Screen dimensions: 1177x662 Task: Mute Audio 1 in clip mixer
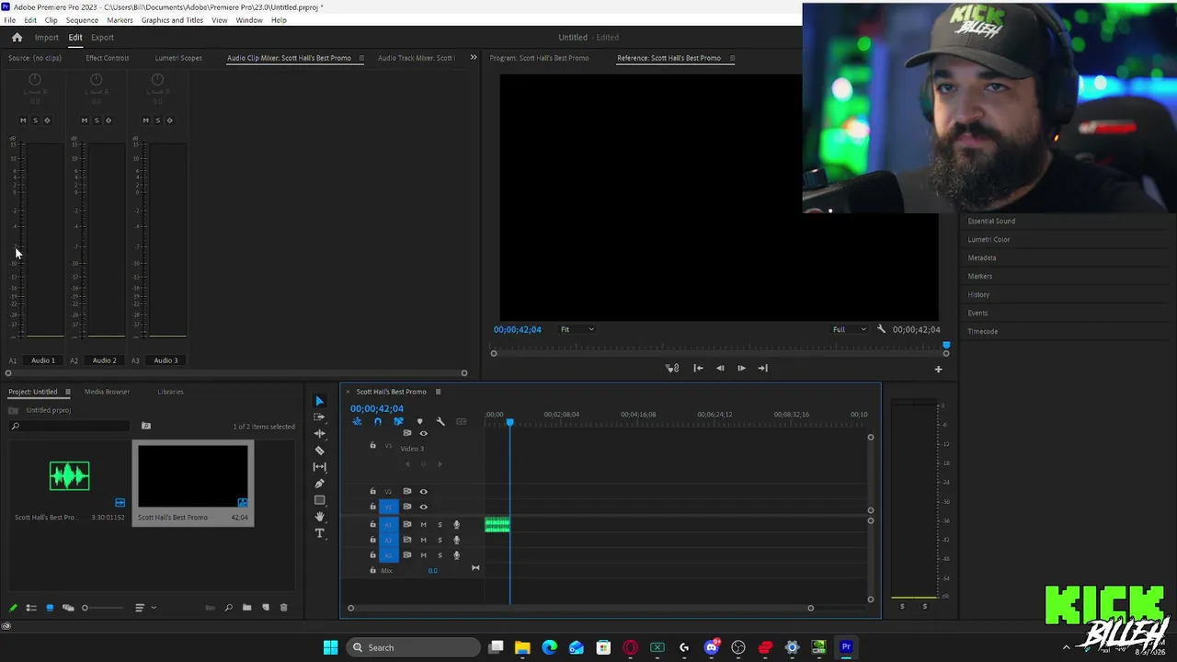click(x=23, y=120)
